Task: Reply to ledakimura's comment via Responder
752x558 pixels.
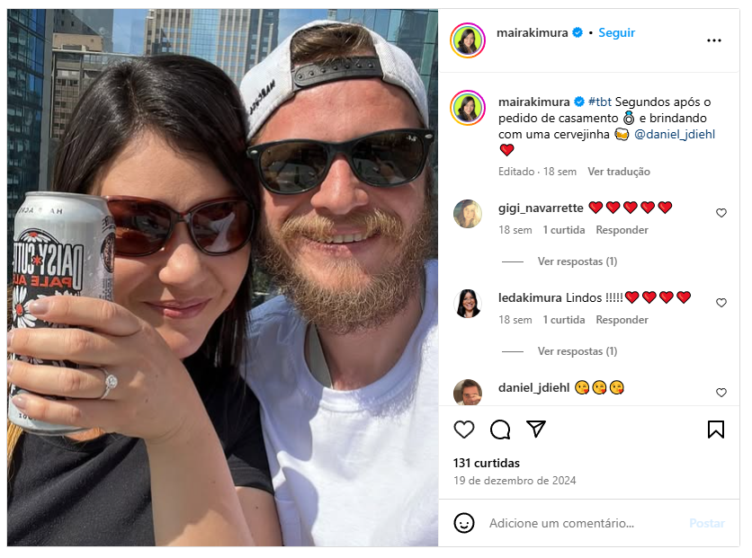Action: click(x=622, y=320)
